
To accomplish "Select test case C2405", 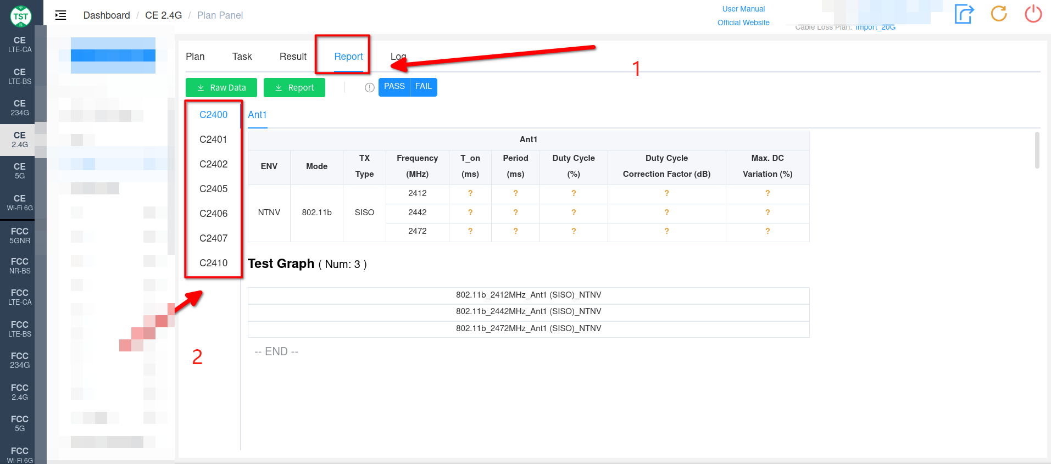I will click(x=213, y=189).
